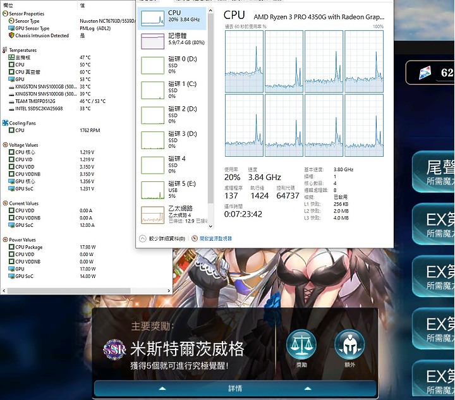This screenshot has width=455, height=400.
Task: Select GPU 17.00 W power row icon
Action: [11, 269]
